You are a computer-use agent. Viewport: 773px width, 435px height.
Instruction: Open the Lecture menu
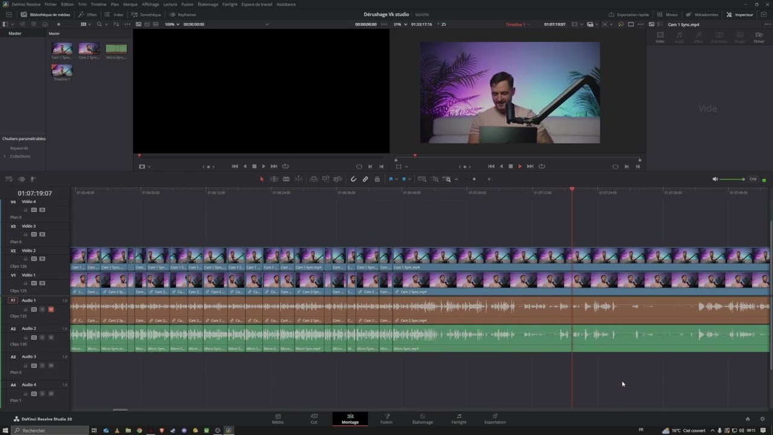point(170,4)
